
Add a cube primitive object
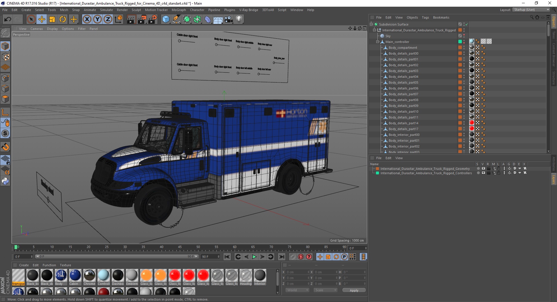pyautogui.click(x=166, y=19)
